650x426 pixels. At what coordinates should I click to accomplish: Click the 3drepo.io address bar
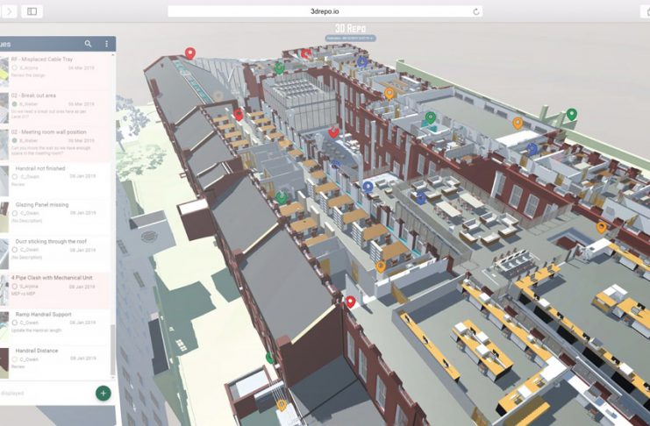pyautogui.click(x=325, y=11)
